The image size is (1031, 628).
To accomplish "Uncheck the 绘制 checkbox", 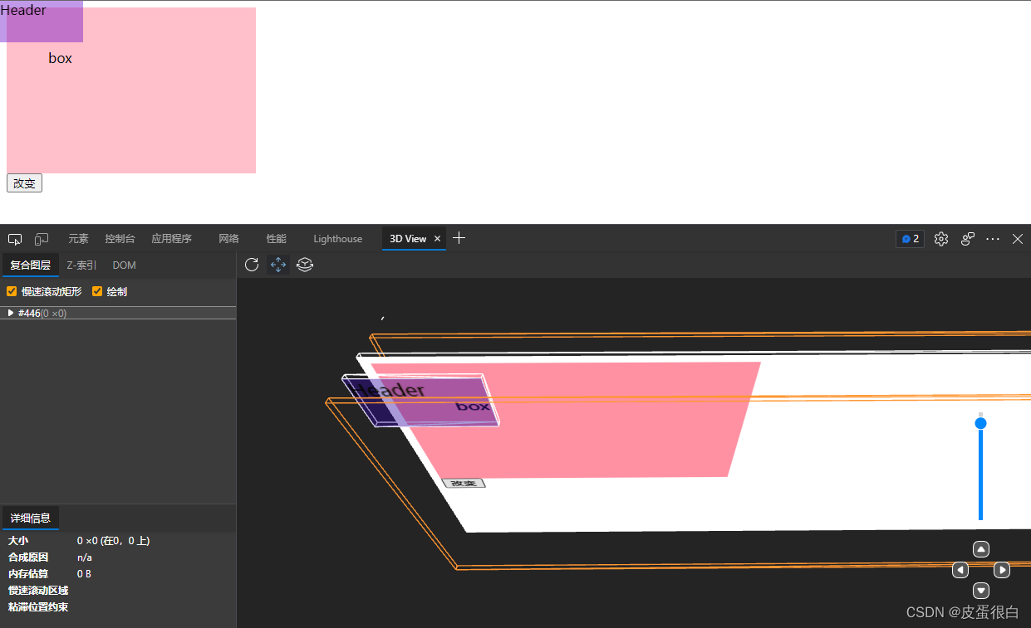I will [97, 291].
